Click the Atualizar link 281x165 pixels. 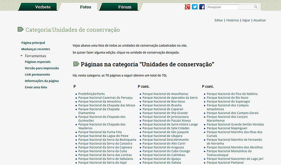click(x=260, y=20)
